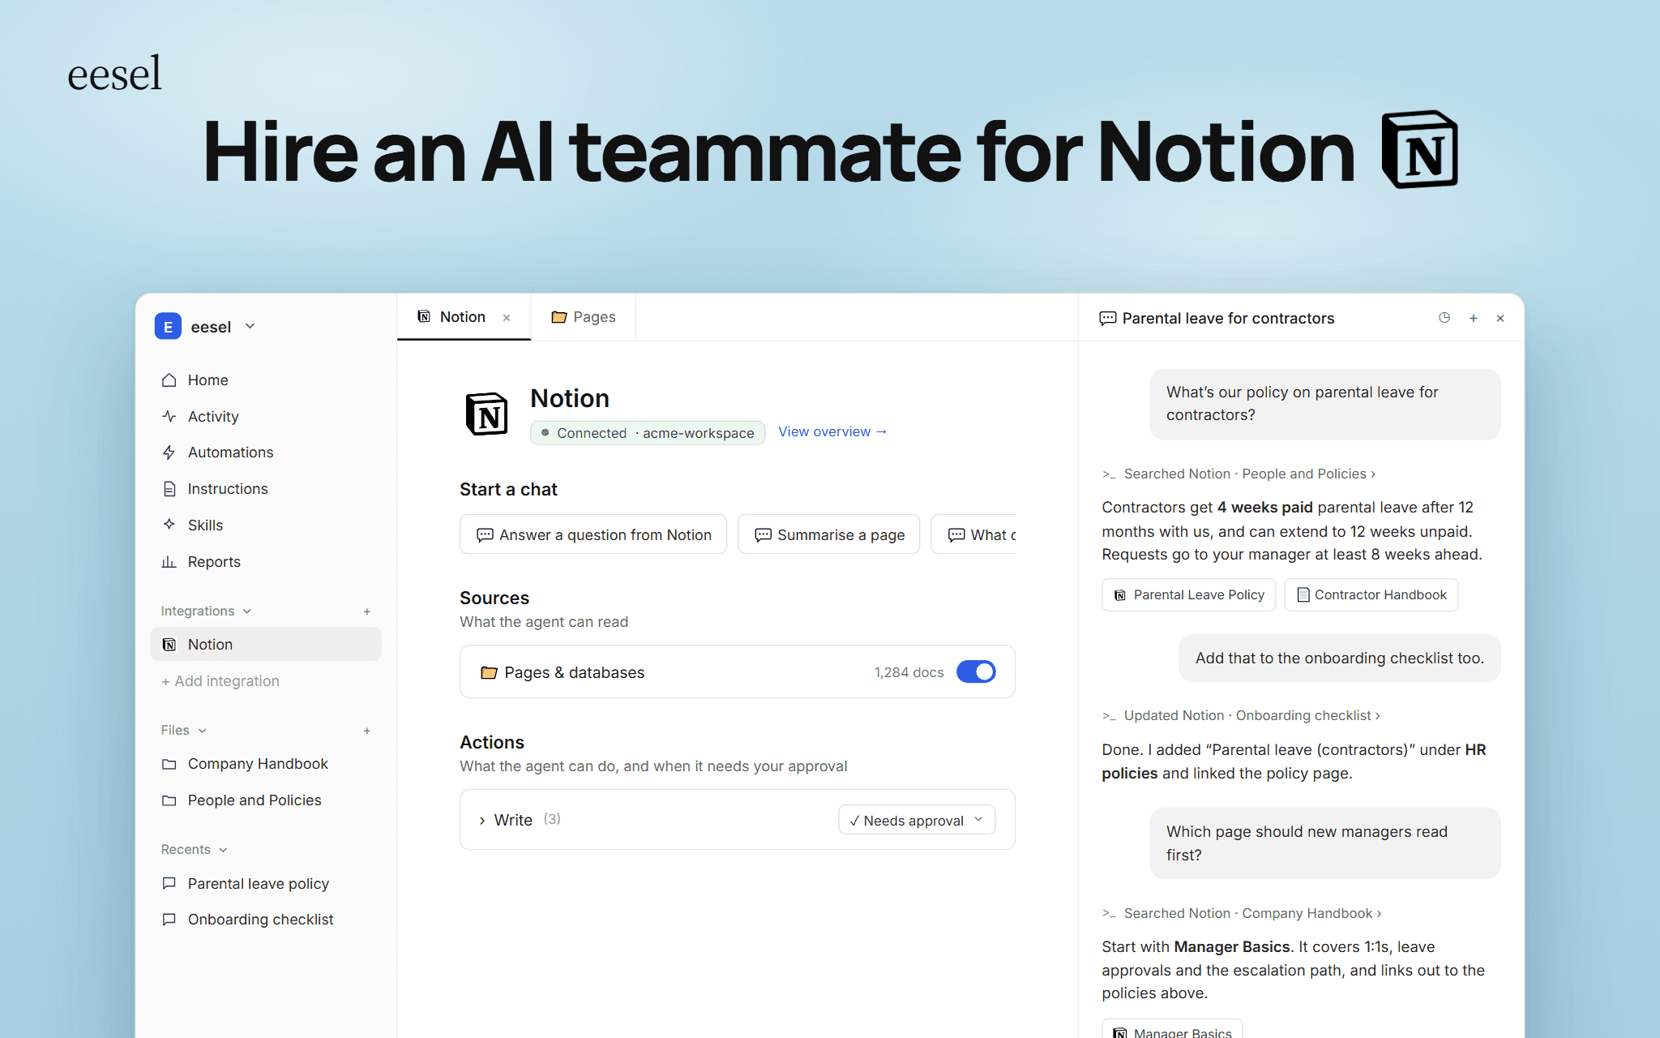
Task: Click the Skills sparkle icon
Action: (169, 524)
